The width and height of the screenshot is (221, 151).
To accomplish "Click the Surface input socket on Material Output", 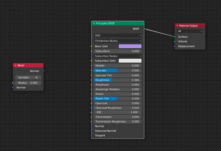I will (x=175, y=37).
